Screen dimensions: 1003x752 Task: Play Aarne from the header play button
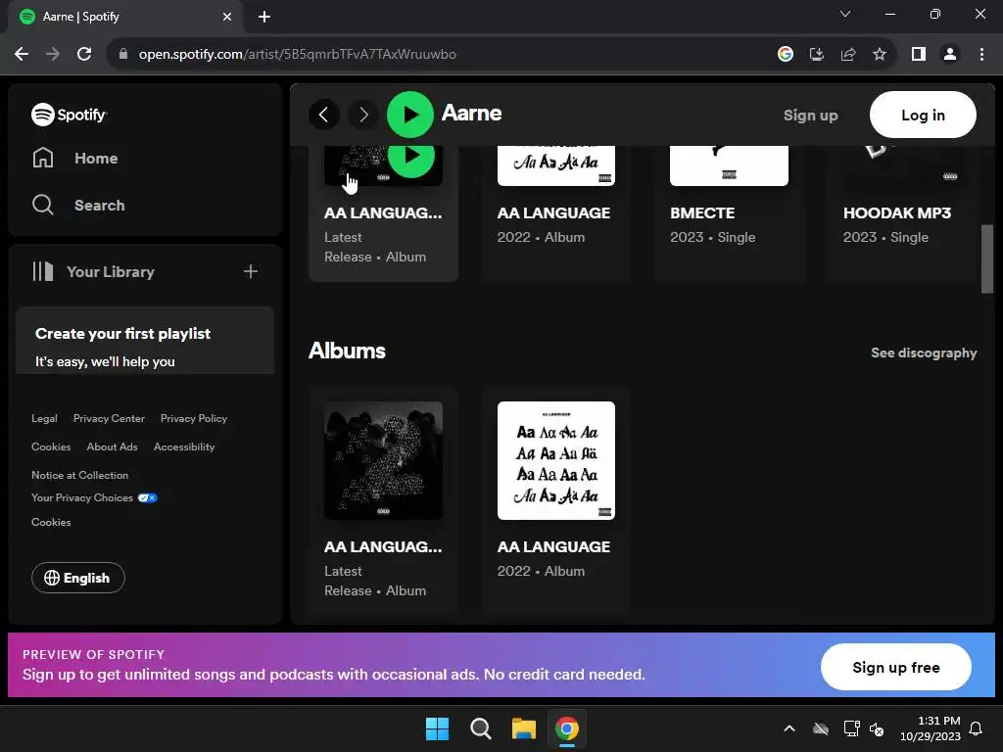(410, 115)
